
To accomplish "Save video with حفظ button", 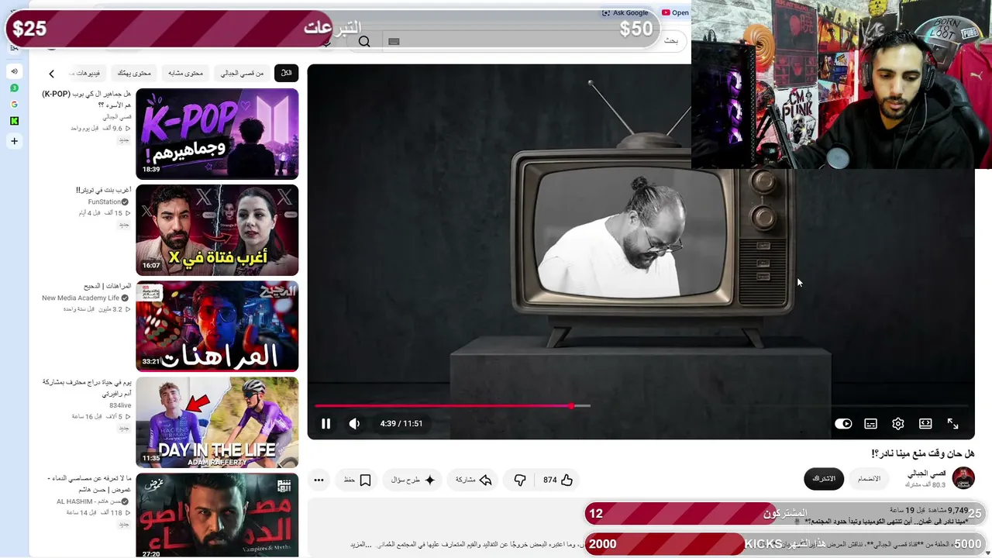I will coord(357,480).
